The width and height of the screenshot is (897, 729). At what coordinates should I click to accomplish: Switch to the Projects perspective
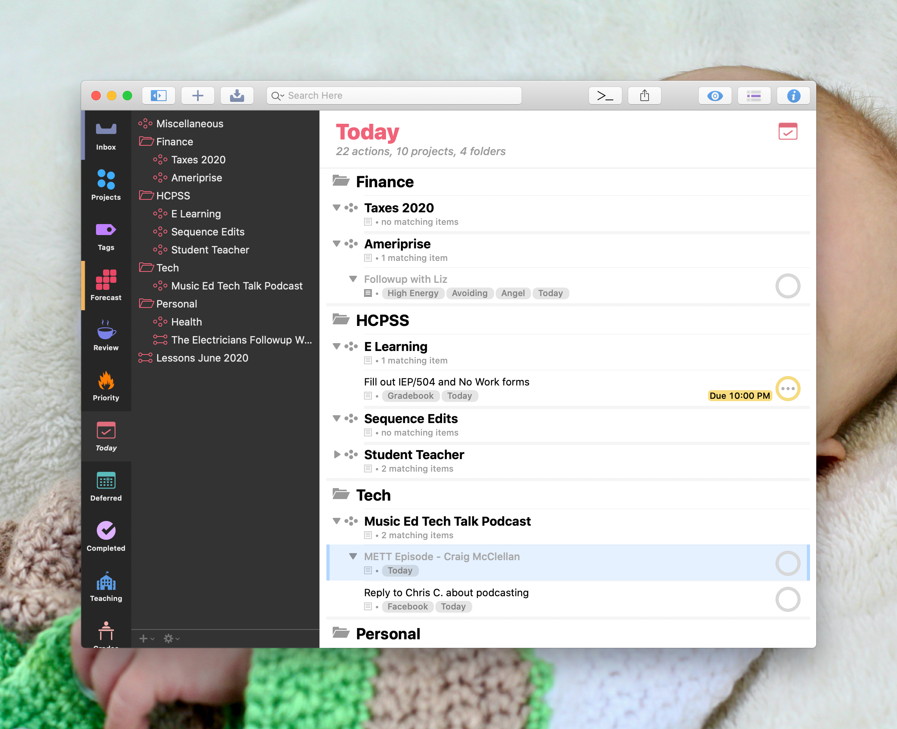(106, 185)
